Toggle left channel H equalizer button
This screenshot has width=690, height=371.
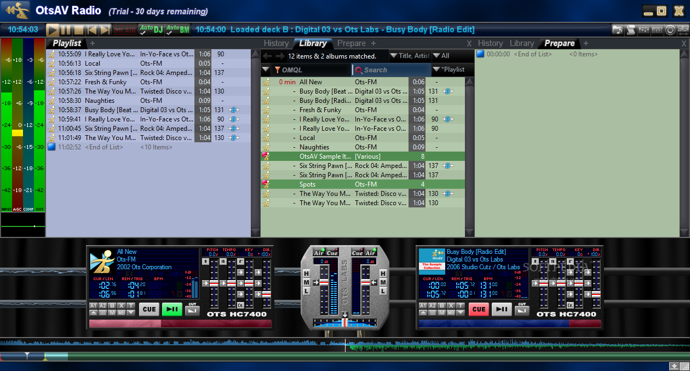click(x=306, y=274)
